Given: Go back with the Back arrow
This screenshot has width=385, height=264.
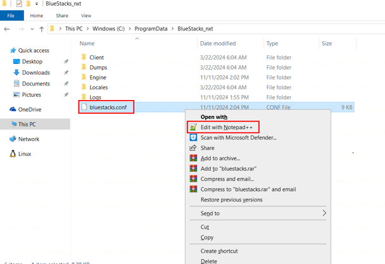Looking at the screenshot, I should coord(7,29).
